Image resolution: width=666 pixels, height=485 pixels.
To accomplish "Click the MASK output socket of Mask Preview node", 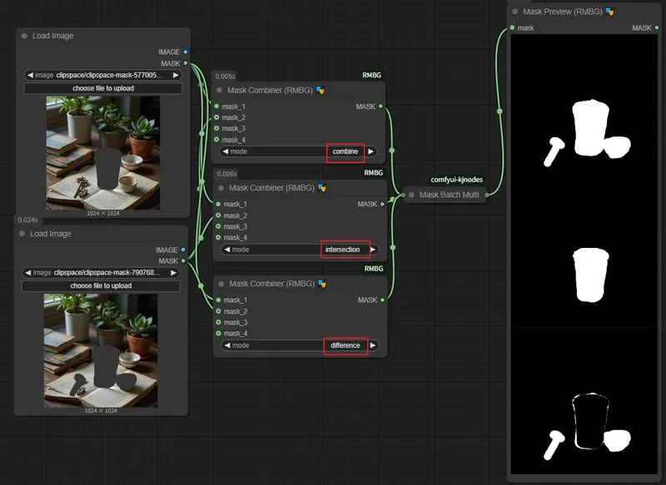I will click(657, 28).
